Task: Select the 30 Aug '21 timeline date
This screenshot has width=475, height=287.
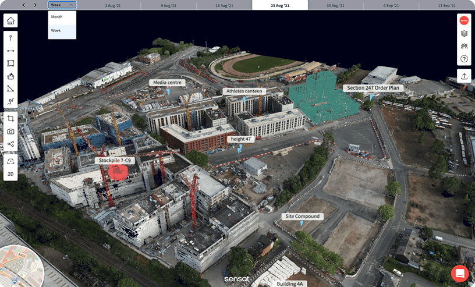Action: point(335,5)
